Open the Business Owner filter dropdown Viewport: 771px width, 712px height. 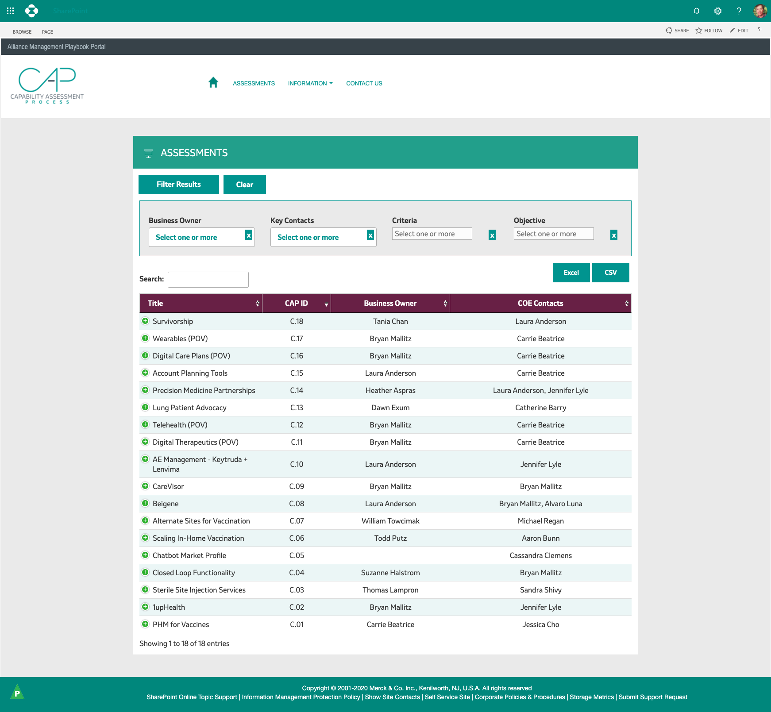197,237
